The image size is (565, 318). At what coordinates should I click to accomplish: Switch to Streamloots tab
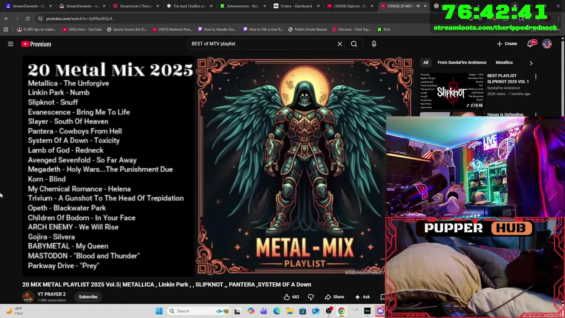click(135, 6)
